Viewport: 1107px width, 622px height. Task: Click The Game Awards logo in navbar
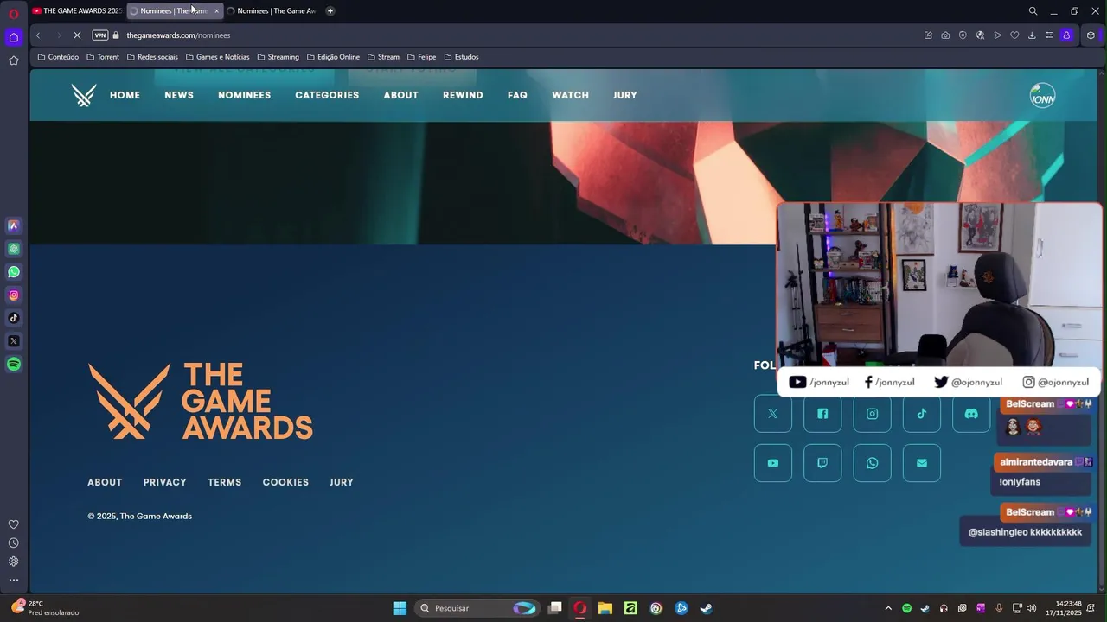pyautogui.click(x=84, y=95)
